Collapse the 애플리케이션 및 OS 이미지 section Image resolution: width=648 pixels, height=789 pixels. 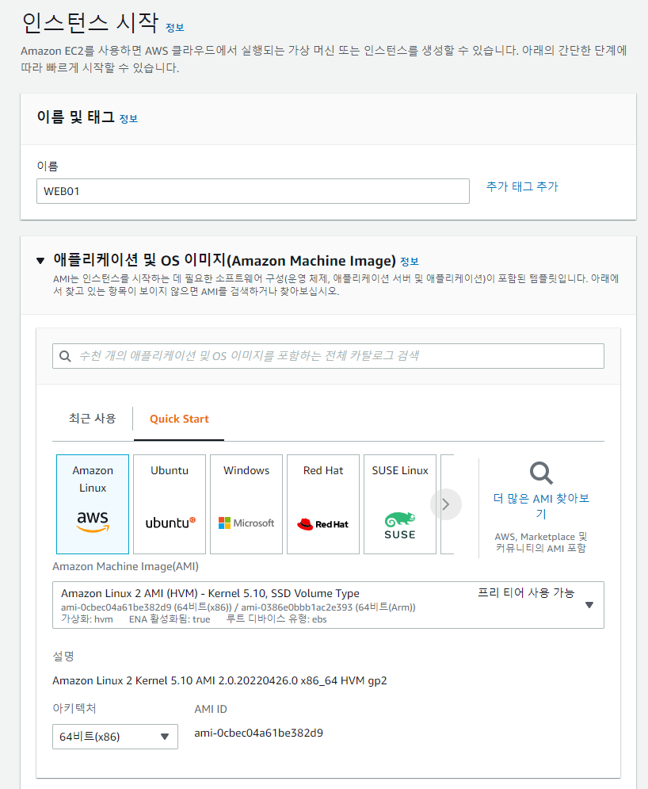coord(40,261)
